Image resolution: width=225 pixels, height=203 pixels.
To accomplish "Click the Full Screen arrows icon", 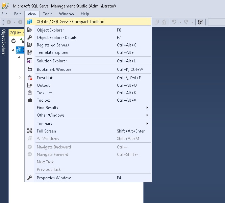I will coord(30,131).
